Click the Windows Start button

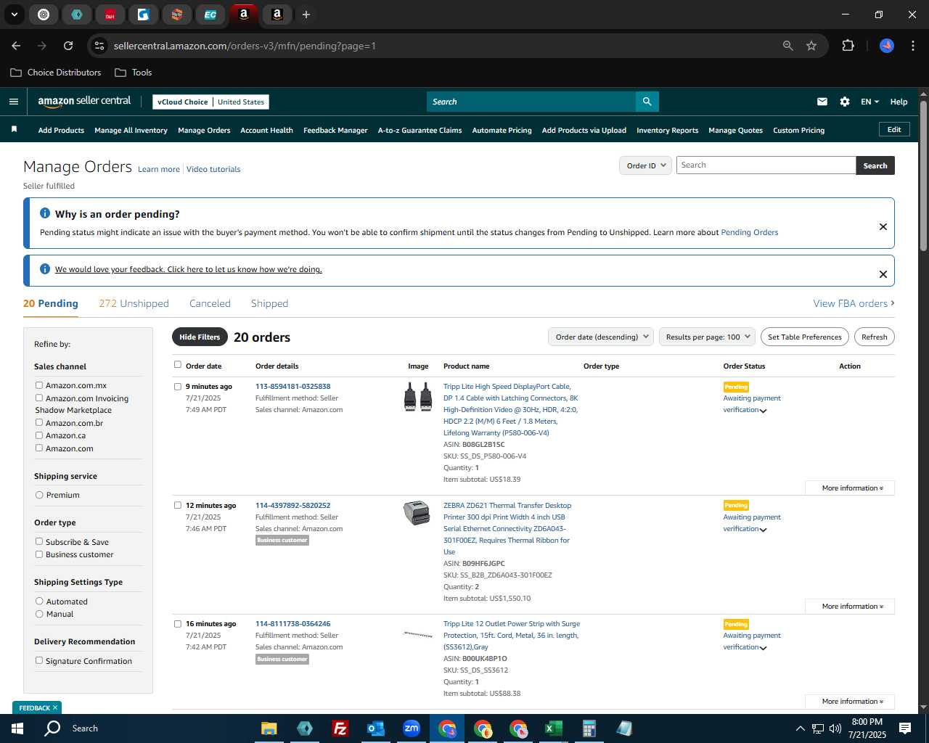pyautogui.click(x=17, y=728)
